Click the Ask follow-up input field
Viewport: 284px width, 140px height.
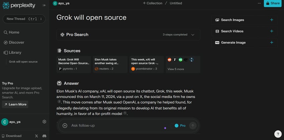(x=114, y=126)
